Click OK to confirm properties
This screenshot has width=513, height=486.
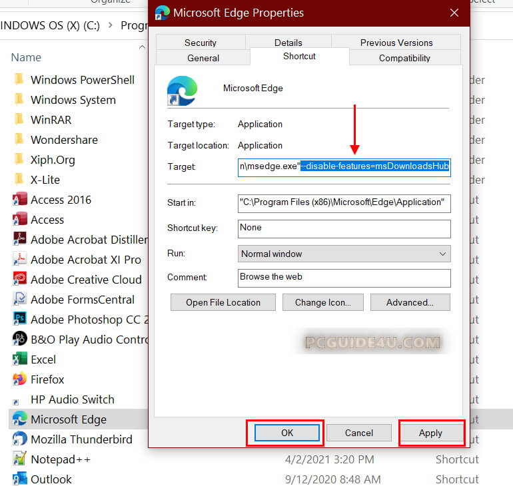[286, 433]
